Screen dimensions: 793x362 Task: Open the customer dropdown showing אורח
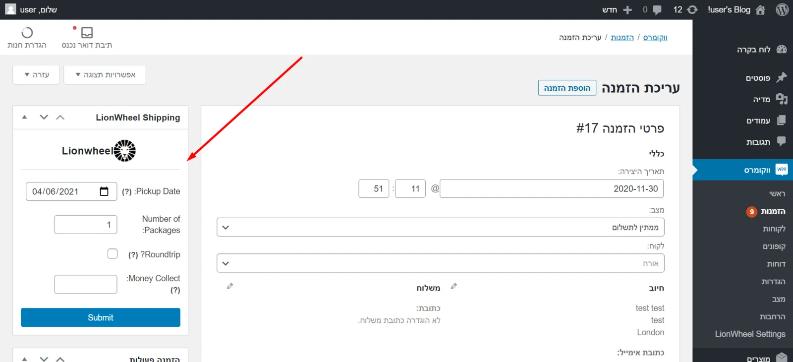pos(441,263)
